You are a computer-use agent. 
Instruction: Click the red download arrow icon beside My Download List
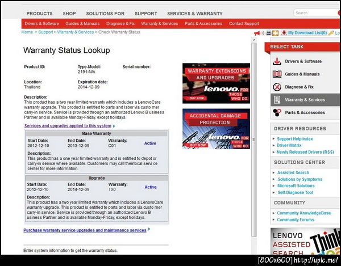pyautogui.click(x=284, y=33)
